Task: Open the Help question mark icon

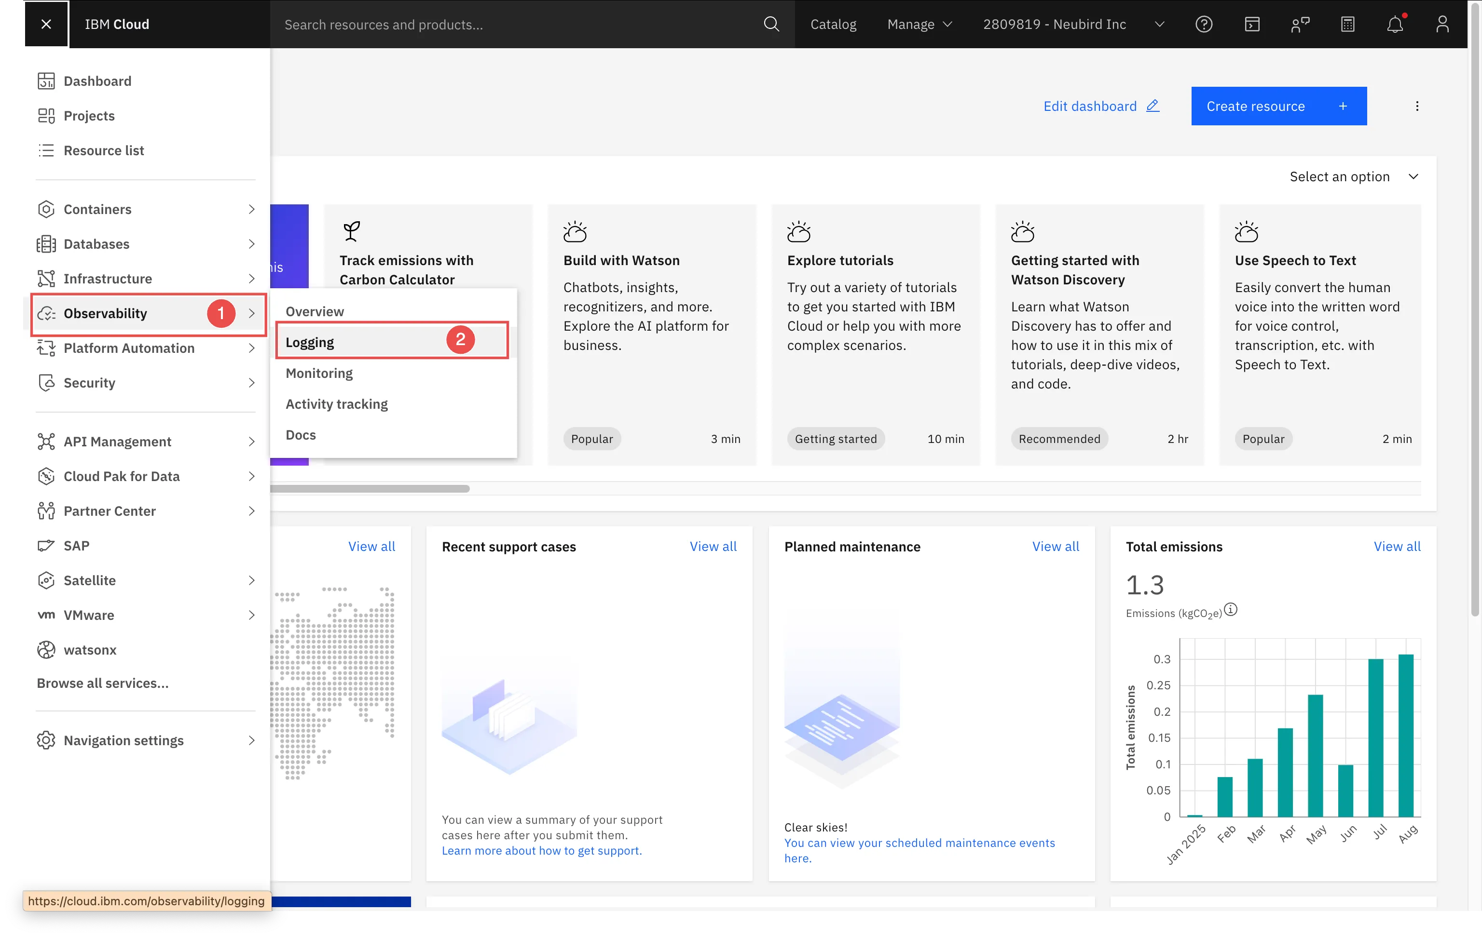Action: tap(1203, 24)
